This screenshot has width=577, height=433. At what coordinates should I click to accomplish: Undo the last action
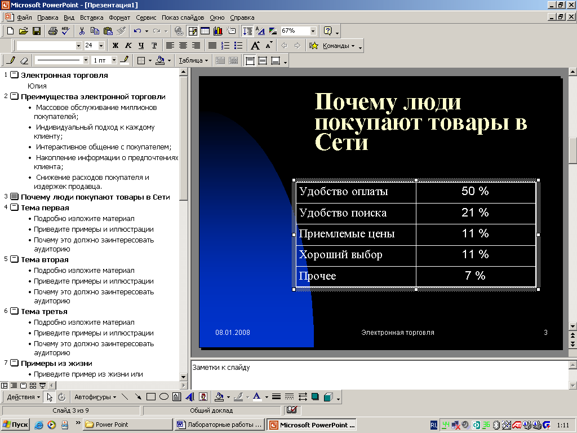pos(137,32)
